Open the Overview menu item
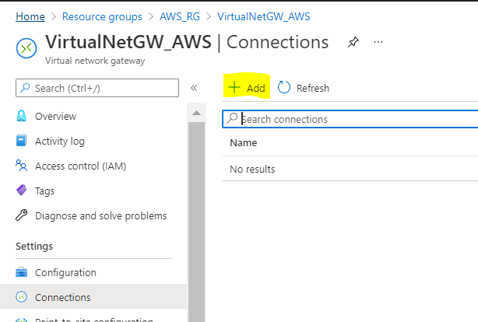The image size is (478, 322). [x=55, y=117]
